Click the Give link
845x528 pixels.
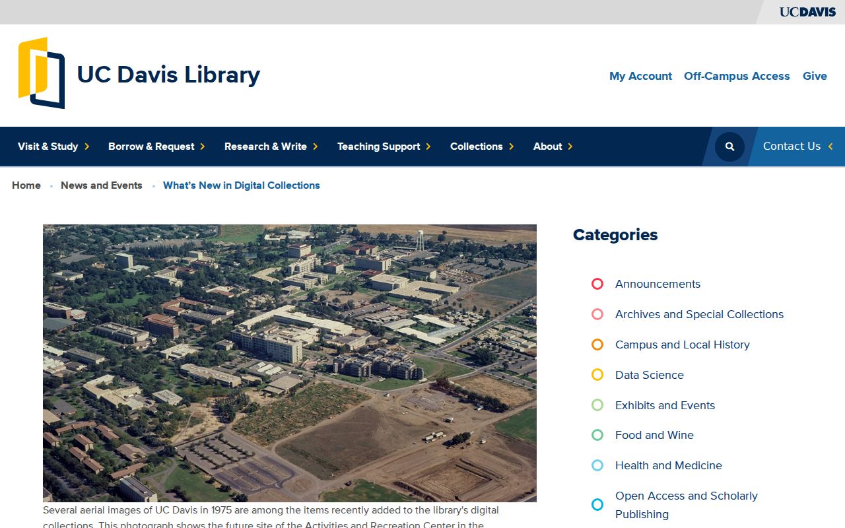coord(815,76)
